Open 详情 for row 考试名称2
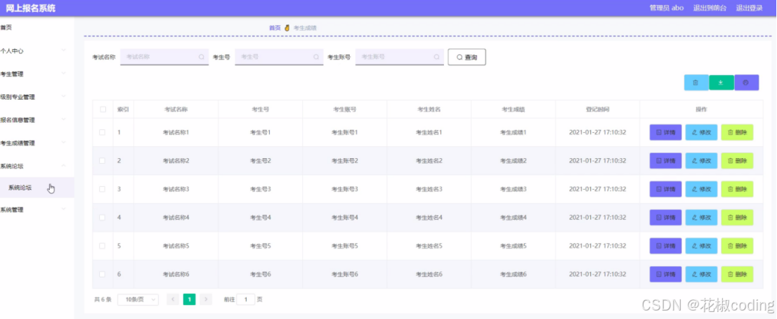This screenshot has height=319, width=777. 665,161
